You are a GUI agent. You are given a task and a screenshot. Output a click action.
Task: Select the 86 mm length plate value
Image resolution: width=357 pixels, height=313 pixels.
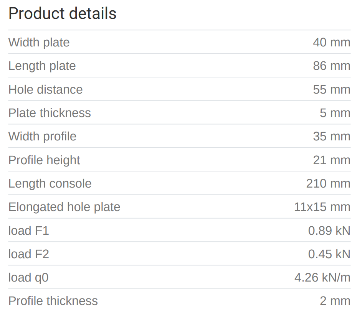click(x=331, y=66)
